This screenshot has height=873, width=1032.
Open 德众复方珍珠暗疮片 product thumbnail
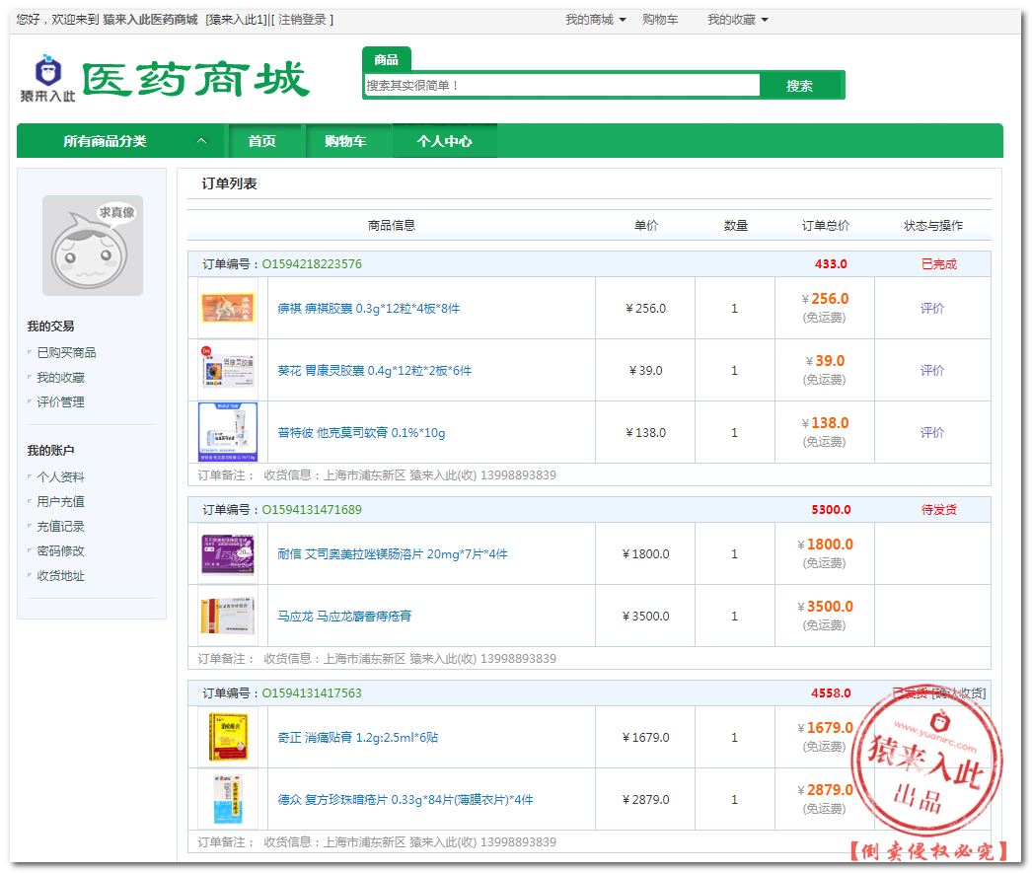click(227, 799)
